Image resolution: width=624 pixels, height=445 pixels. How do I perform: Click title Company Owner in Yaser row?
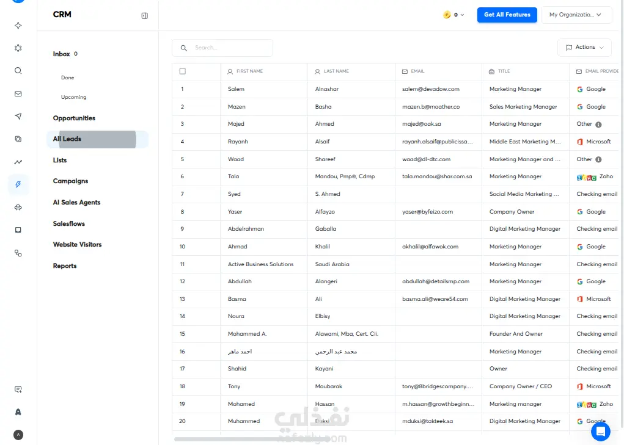pos(512,212)
